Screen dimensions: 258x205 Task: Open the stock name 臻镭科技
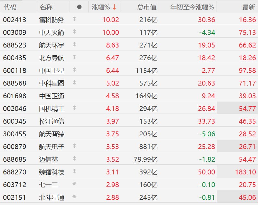pyautogui.click(x=52, y=172)
